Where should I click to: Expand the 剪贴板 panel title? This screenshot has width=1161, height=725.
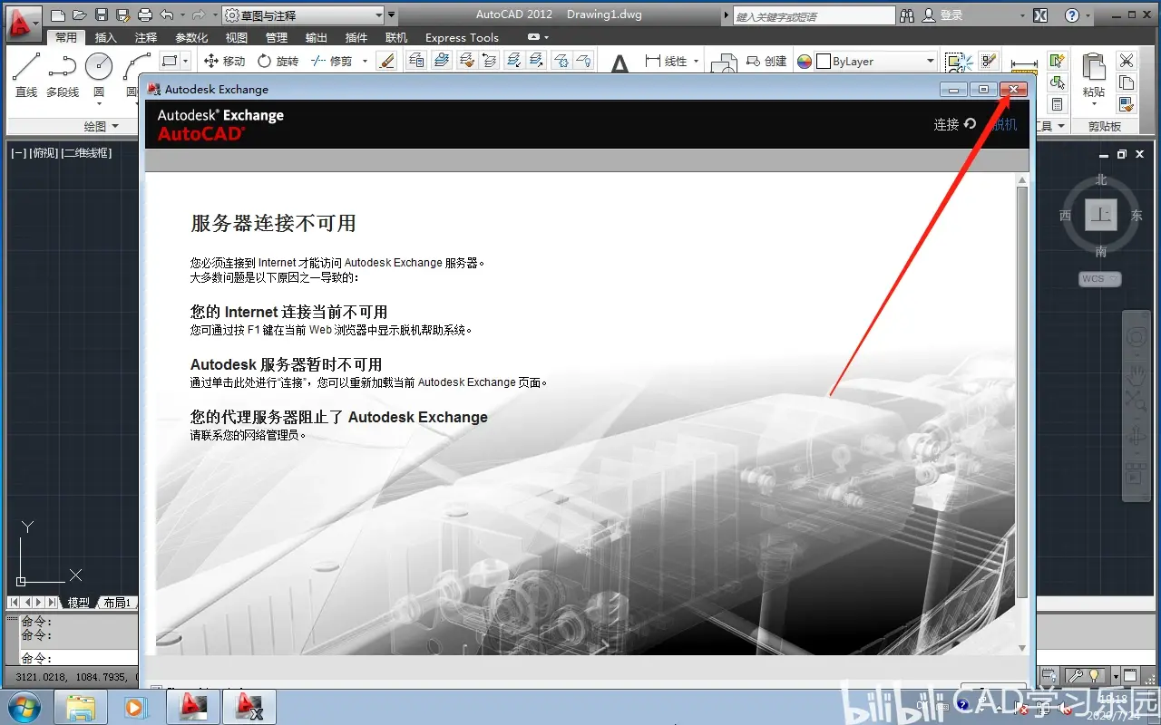pyautogui.click(x=1103, y=126)
